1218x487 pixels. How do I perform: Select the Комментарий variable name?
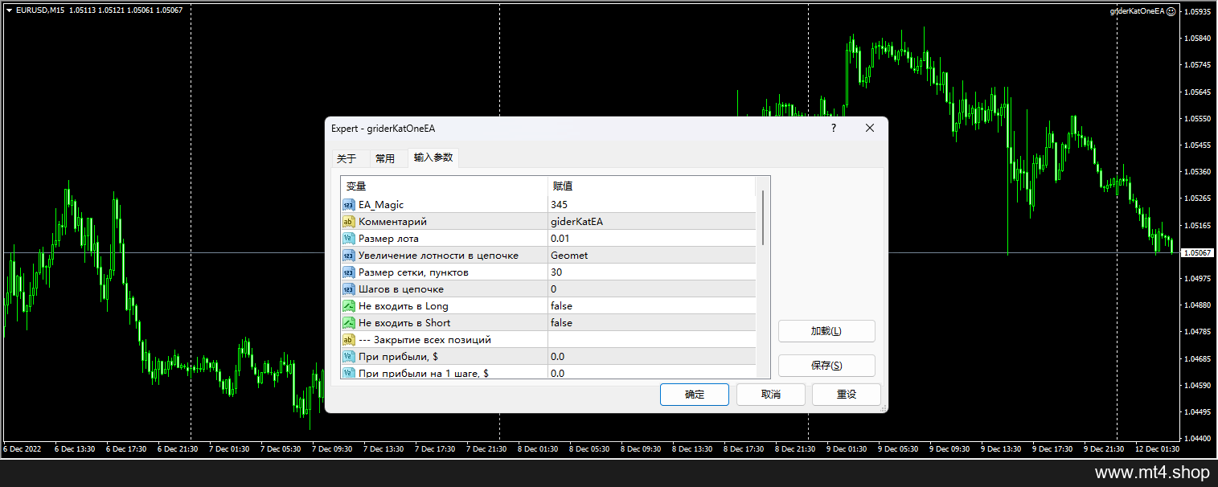coord(392,222)
